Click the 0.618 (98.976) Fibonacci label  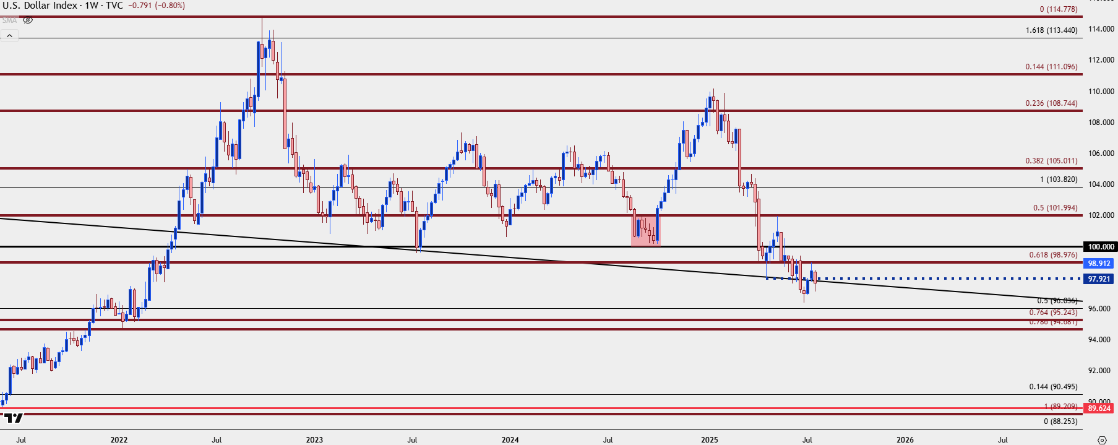tap(1053, 254)
